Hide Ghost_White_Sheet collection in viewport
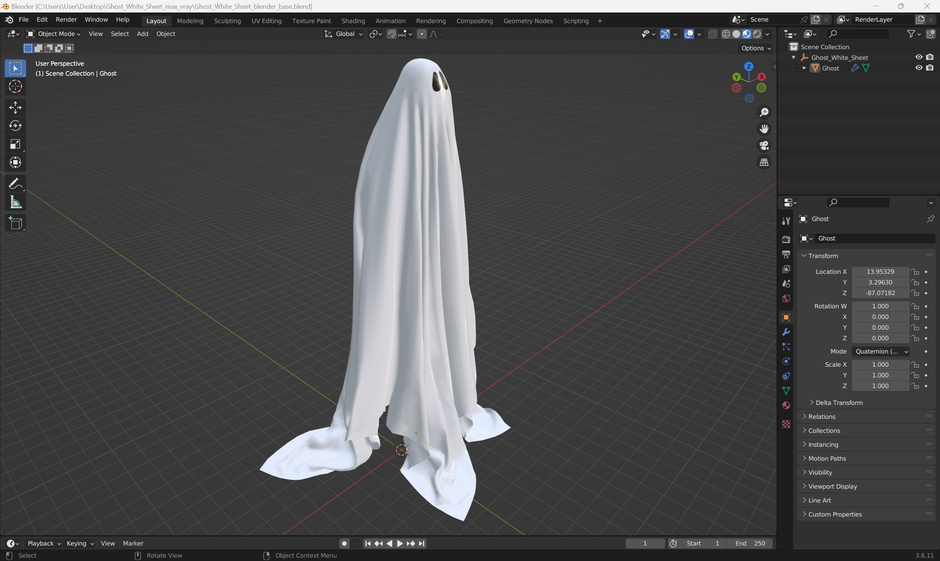The width and height of the screenshot is (940, 561). pos(919,57)
